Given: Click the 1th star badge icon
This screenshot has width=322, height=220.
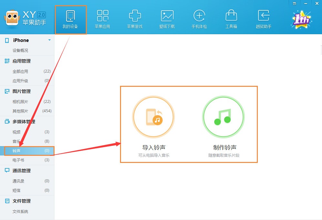Looking at the screenshot, I should (301, 20).
